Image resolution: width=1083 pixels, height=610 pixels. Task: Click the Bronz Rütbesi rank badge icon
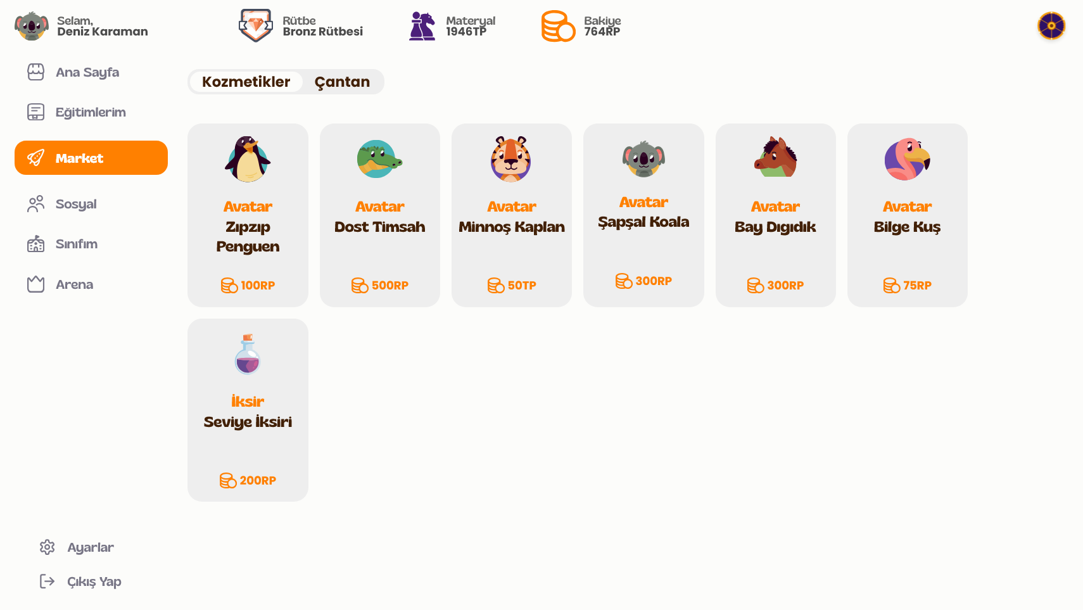point(256,26)
